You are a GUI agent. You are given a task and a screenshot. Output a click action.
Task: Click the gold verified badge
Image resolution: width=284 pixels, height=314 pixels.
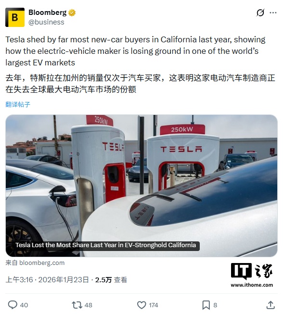(72, 13)
